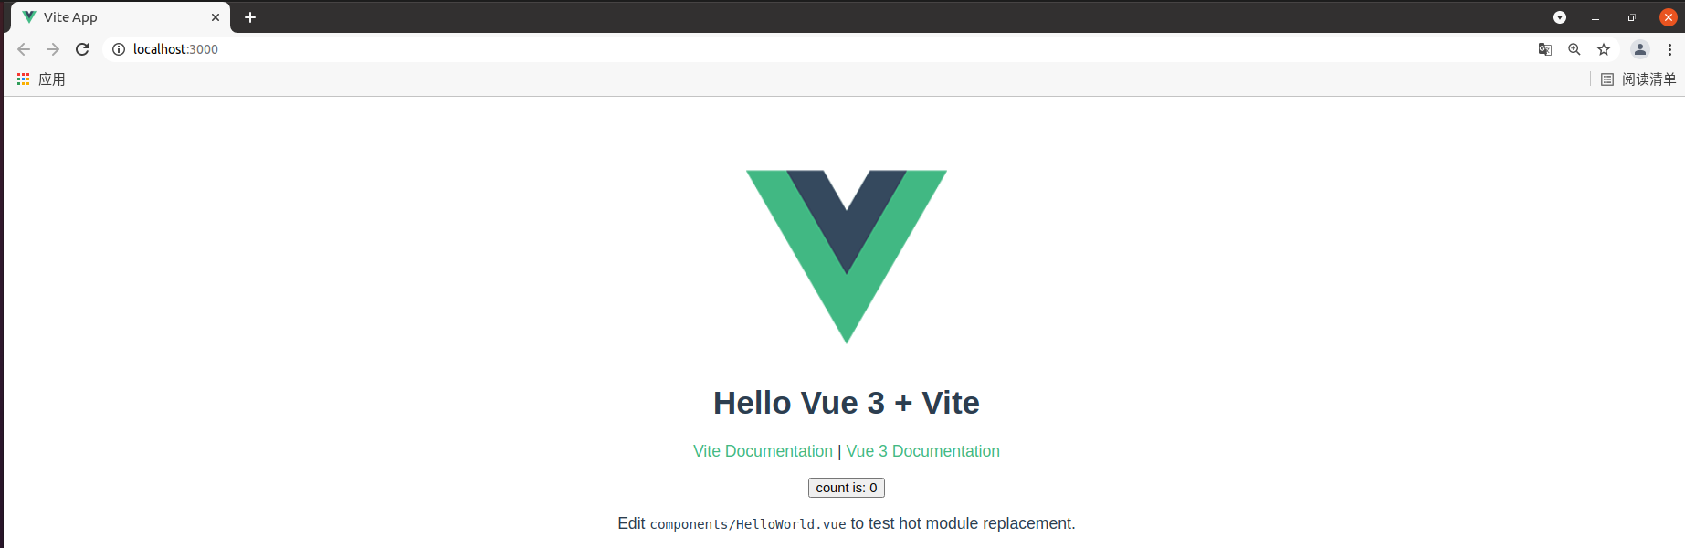Image resolution: width=1685 pixels, height=548 pixels.
Task: Go back to previous page
Action: point(24,49)
